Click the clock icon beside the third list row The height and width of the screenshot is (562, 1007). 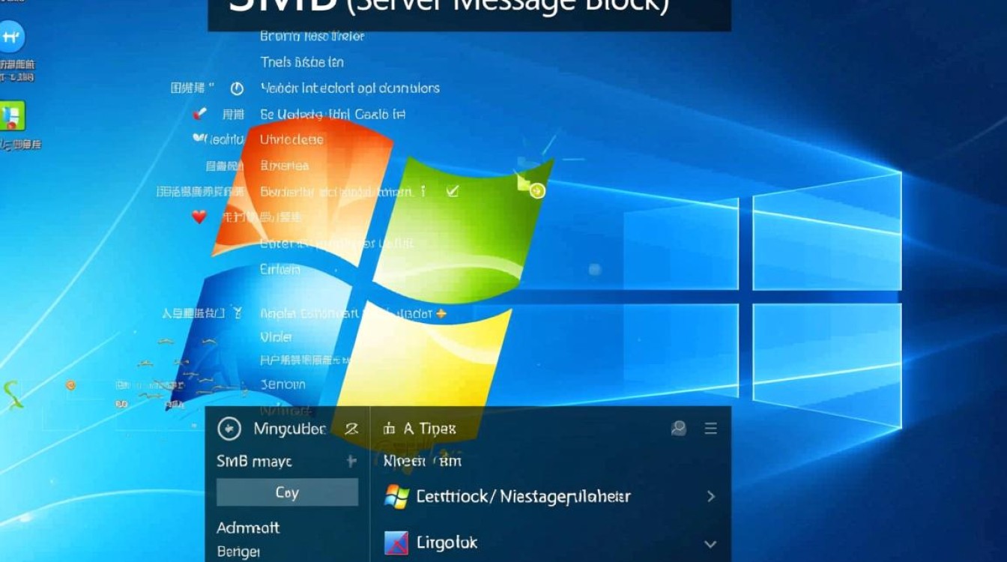(x=237, y=88)
